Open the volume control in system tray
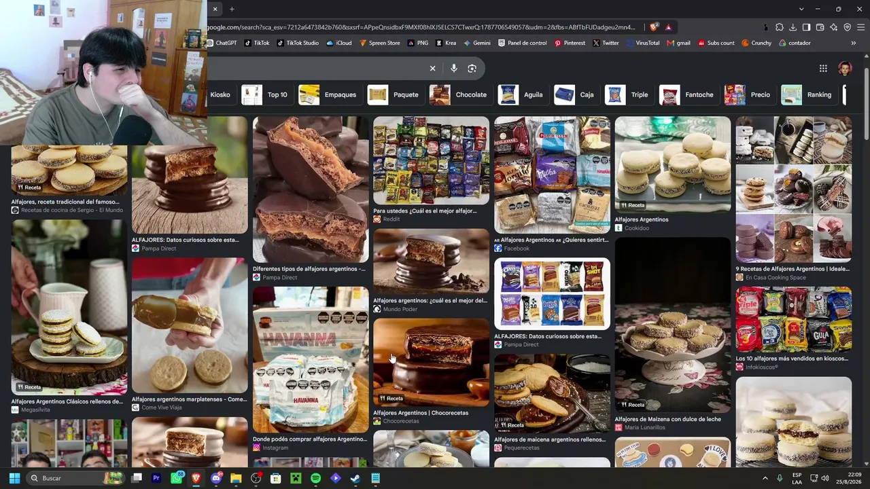This screenshot has height=489, width=870. pos(825,478)
